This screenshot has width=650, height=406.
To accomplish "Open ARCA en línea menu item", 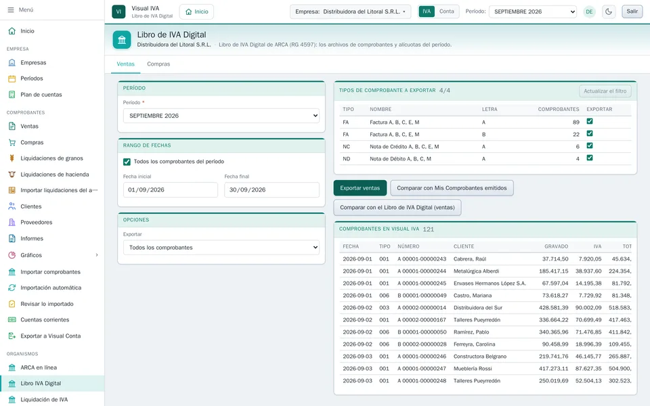I will pyautogui.click(x=52, y=367).
